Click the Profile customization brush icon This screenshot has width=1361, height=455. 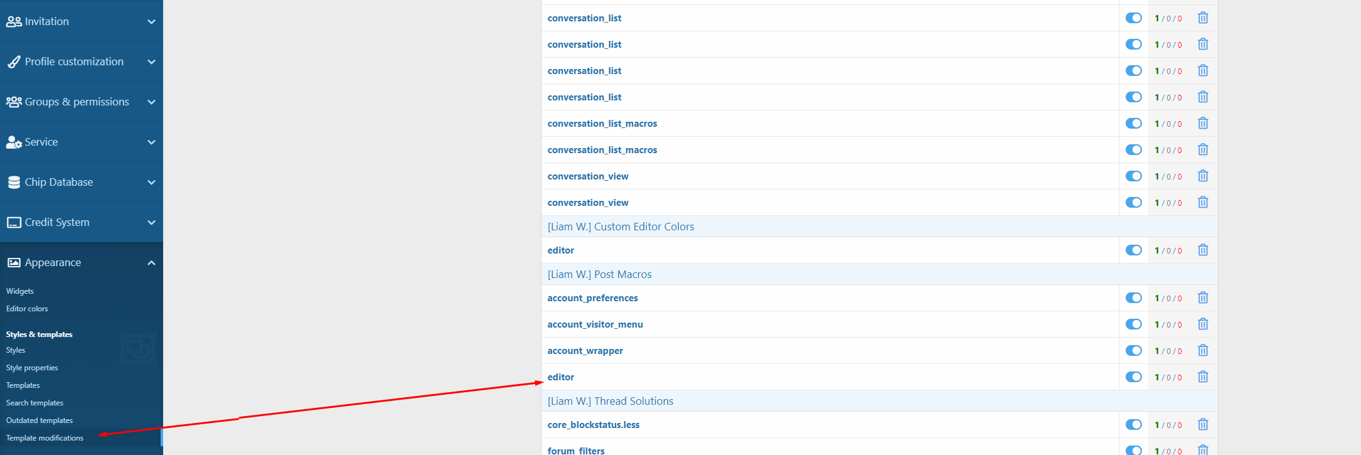coord(14,62)
